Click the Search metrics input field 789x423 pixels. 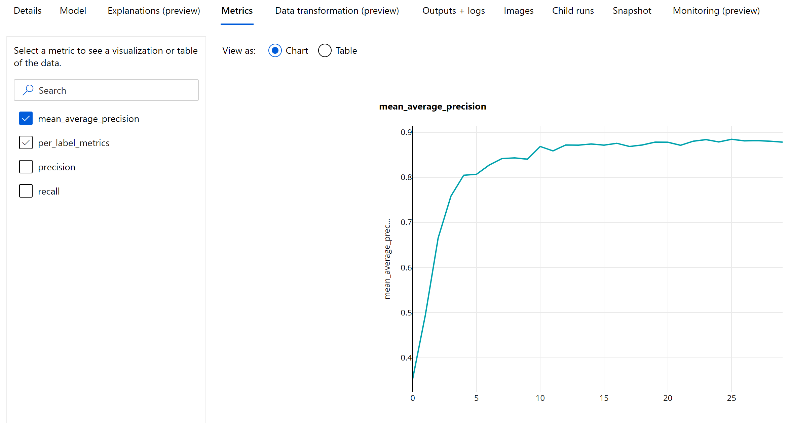point(106,90)
